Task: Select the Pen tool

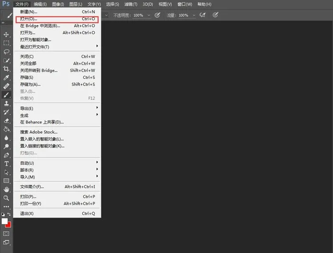Action: (6, 155)
